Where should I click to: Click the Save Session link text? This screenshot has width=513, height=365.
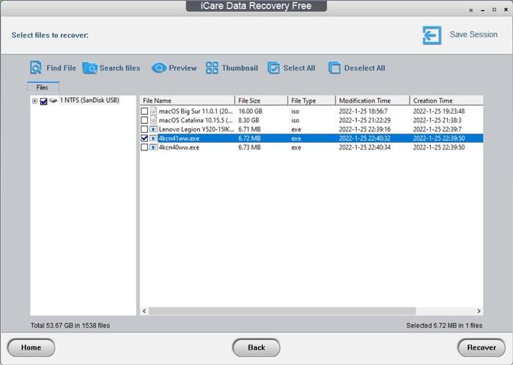click(x=473, y=34)
